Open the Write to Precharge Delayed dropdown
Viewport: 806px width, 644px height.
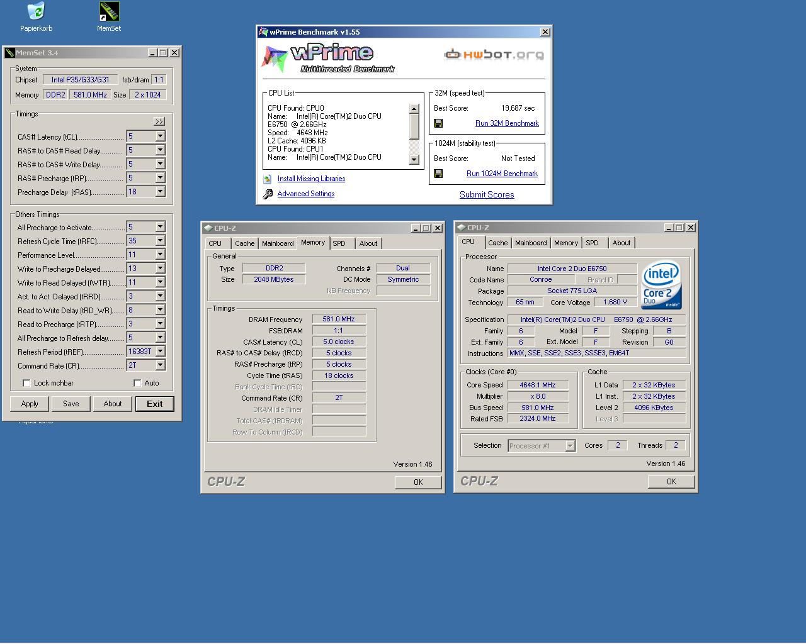(160, 269)
